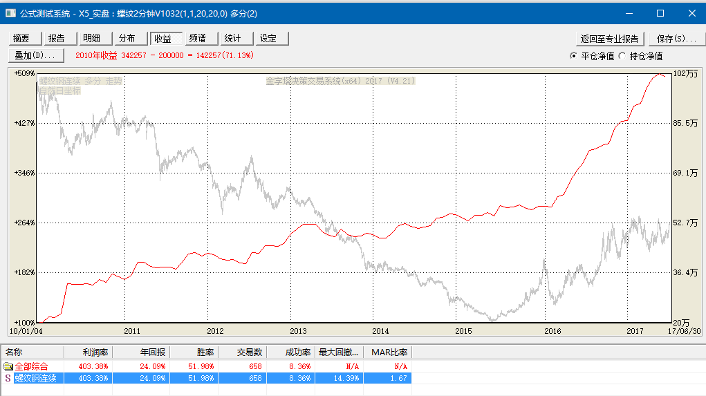Click 返回至专业报告 button
This screenshot has width=706, height=396.
click(610, 39)
